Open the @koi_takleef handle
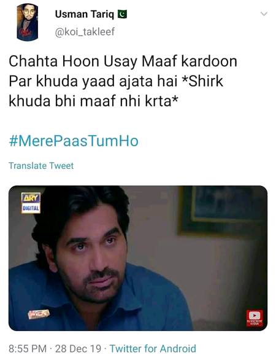Viewport: 276px width, 363px height. click(85, 32)
